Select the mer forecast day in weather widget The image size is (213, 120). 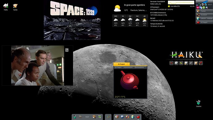point(137,21)
